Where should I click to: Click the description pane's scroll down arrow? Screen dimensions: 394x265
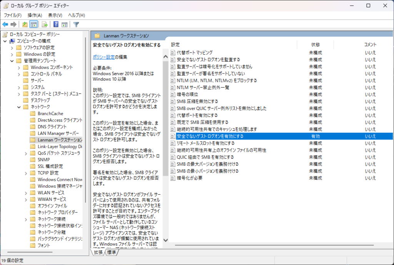click(x=166, y=240)
